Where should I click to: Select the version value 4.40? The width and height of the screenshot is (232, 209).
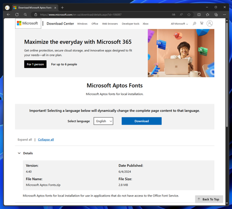tap(29, 171)
